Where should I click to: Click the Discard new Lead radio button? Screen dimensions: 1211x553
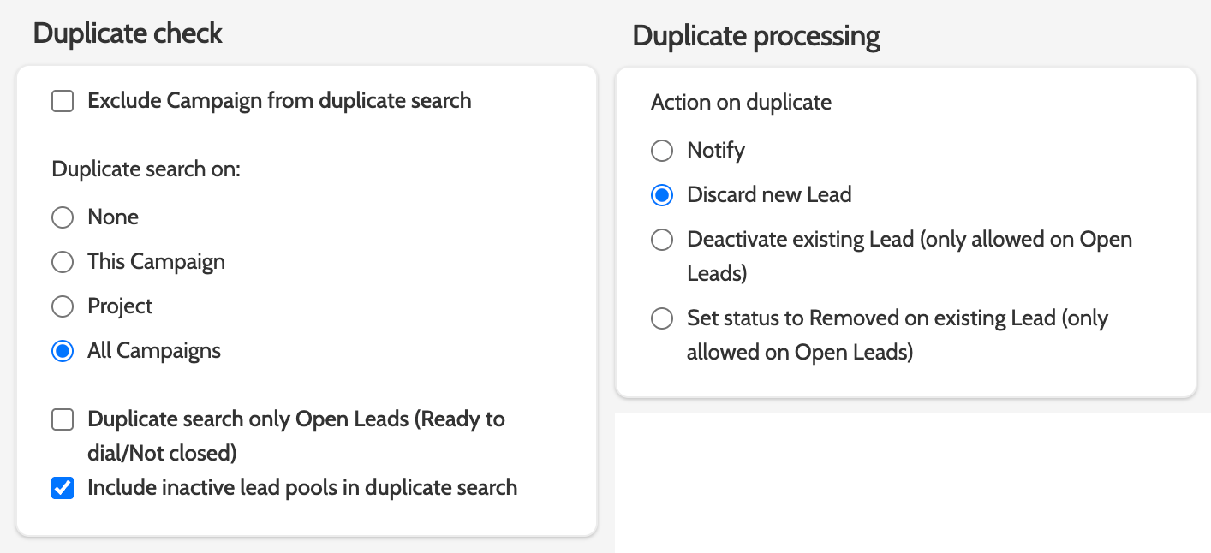click(662, 196)
